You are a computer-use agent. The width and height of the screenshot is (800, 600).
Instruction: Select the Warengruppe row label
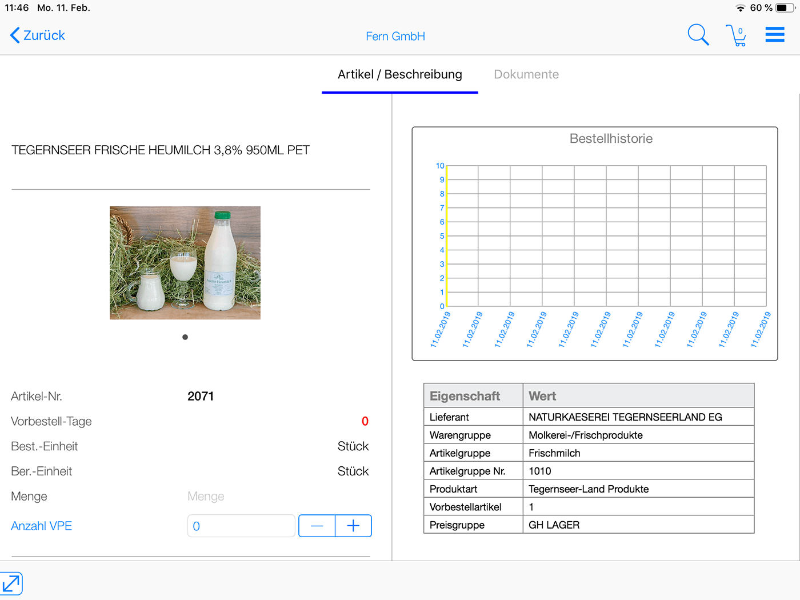click(473, 435)
